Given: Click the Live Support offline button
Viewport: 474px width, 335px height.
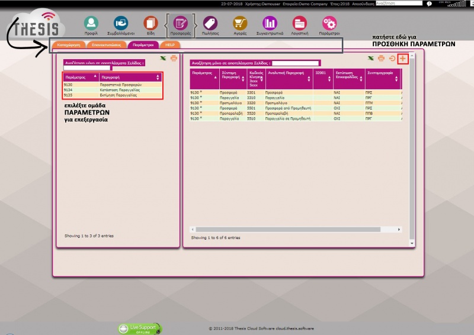Looking at the screenshot, I should coord(140,328).
